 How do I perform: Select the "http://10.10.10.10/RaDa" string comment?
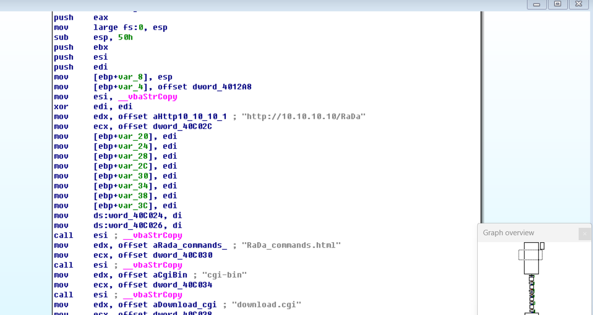(x=304, y=116)
